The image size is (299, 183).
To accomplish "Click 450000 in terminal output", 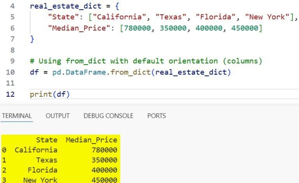I will (x=104, y=180).
